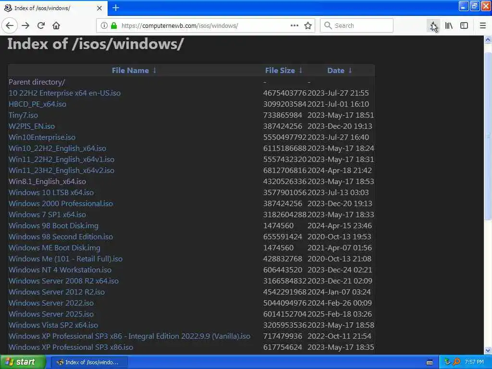The image size is (492, 369).
Task: Open the browser home page
Action: [56, 25]
